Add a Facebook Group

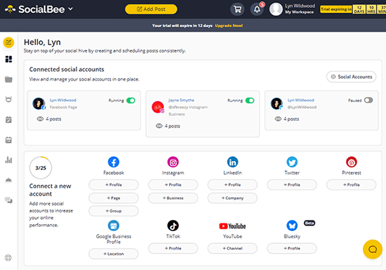(114, 211)
